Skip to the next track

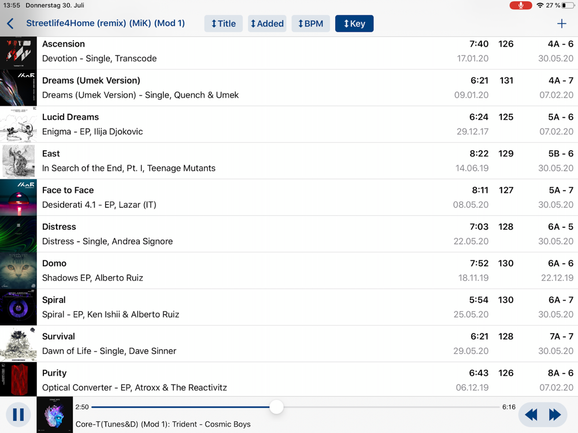point(555,415)
